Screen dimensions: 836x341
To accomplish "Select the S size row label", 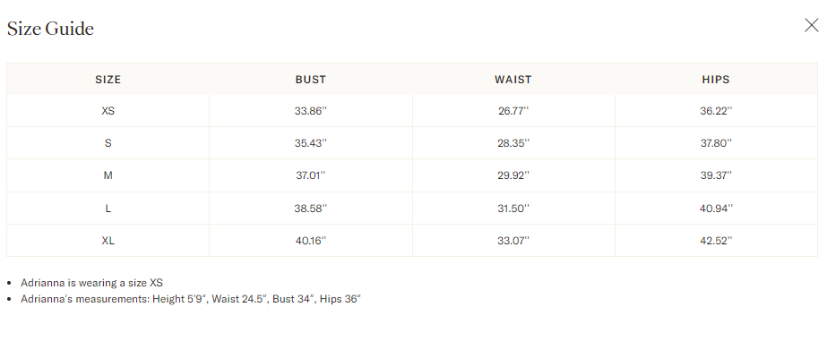I will point(108,143).
